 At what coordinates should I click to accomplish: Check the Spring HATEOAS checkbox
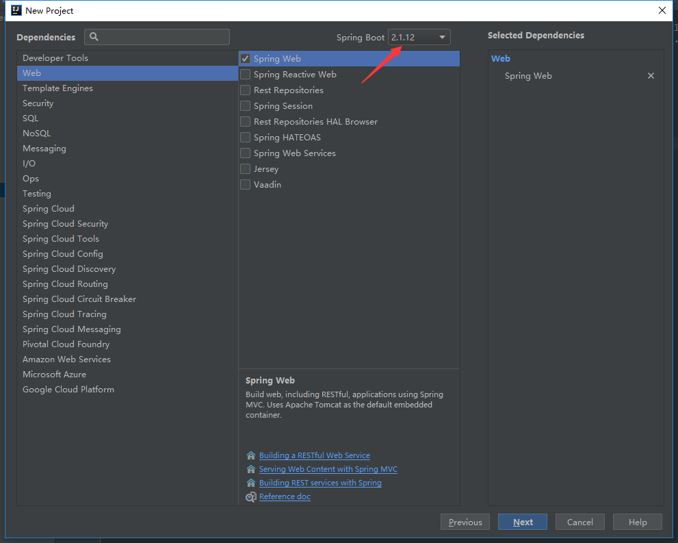tap(245, 137)
